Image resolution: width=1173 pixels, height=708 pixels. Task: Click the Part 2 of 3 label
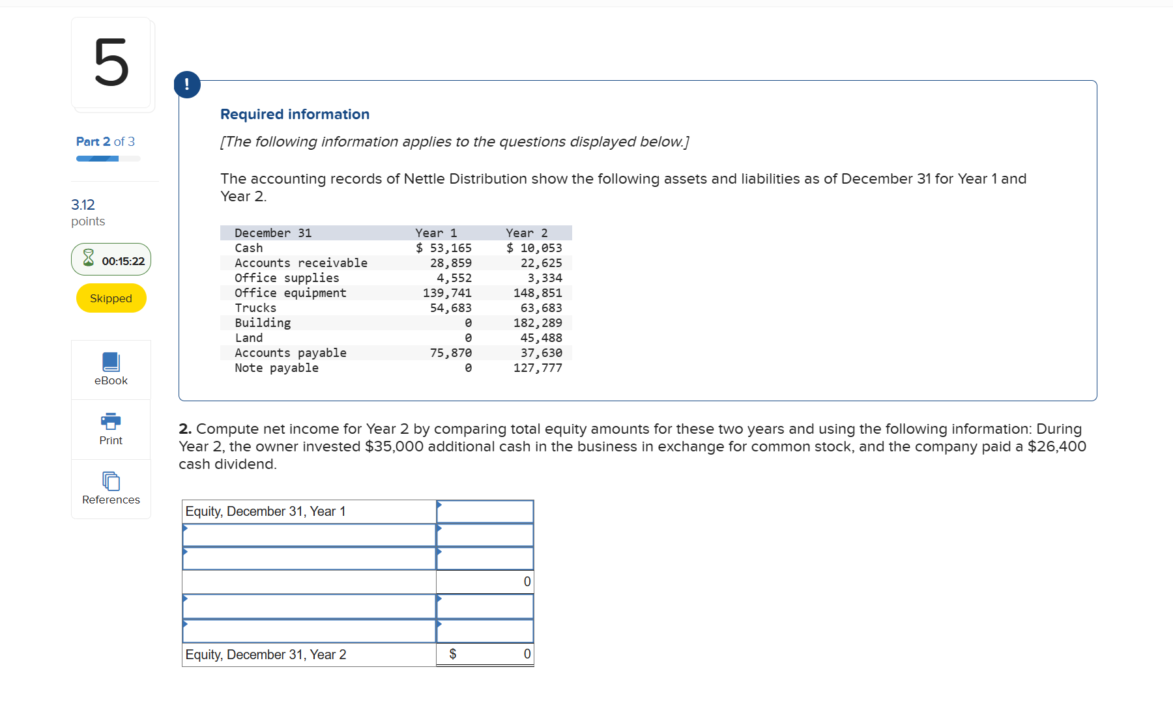(x=106, y=141)
